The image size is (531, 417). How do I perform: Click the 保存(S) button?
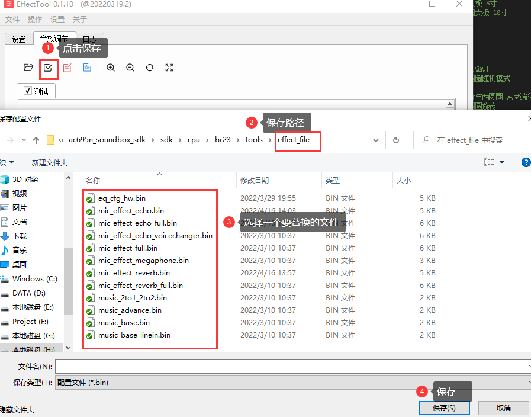tap(445, 408)
